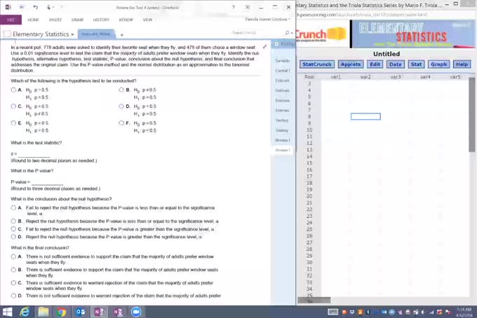The height and width of the screenshot is (318, 477).
Task: Open the INSERT ribbon tab
Action: tap(55, 20)
